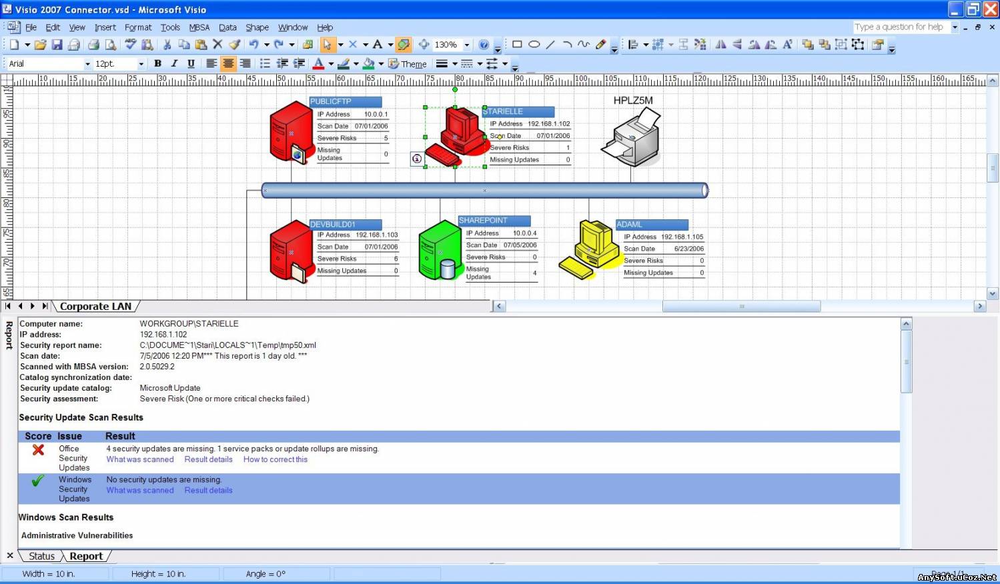
Task: Open the MBSA menu
Action: click(x=199, y=27)
